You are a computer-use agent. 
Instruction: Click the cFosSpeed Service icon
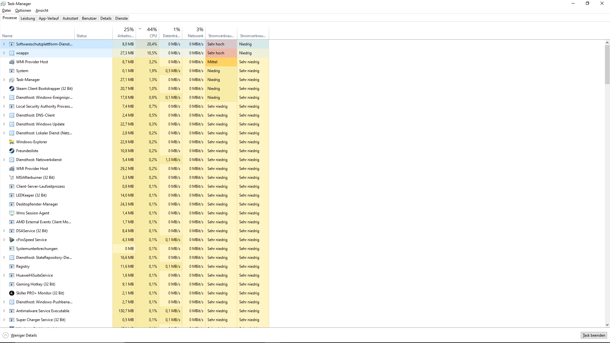coord(12,240)
